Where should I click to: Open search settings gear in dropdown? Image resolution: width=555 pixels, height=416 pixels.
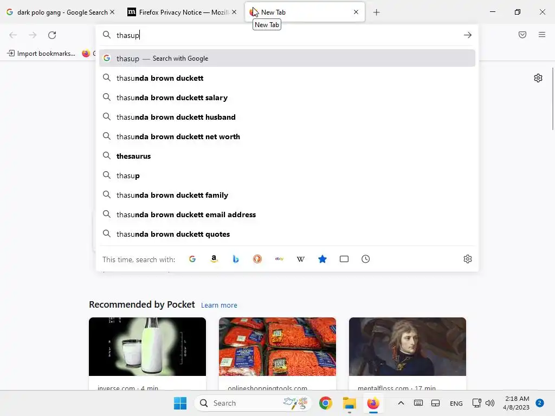coord(468,259)
